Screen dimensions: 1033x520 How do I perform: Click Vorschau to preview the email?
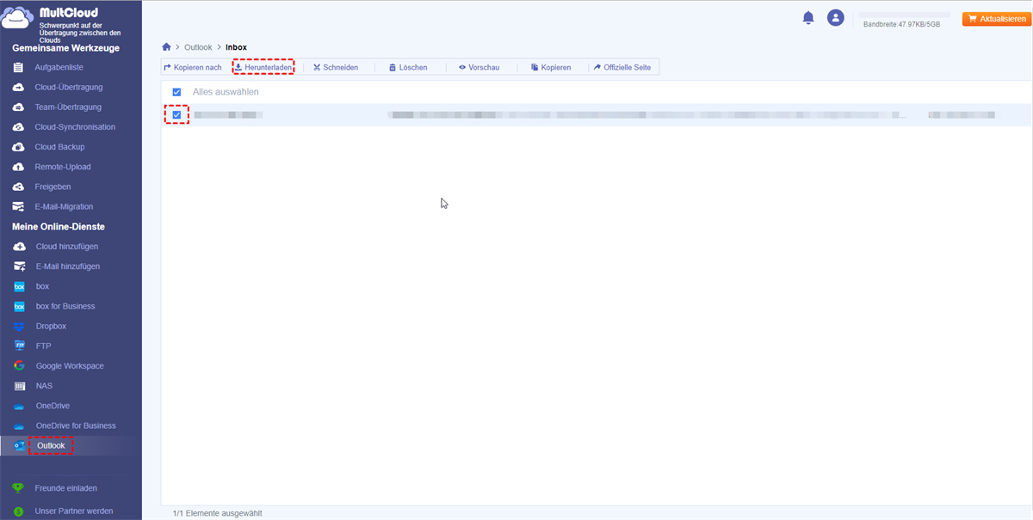click(x=479, y=67)
